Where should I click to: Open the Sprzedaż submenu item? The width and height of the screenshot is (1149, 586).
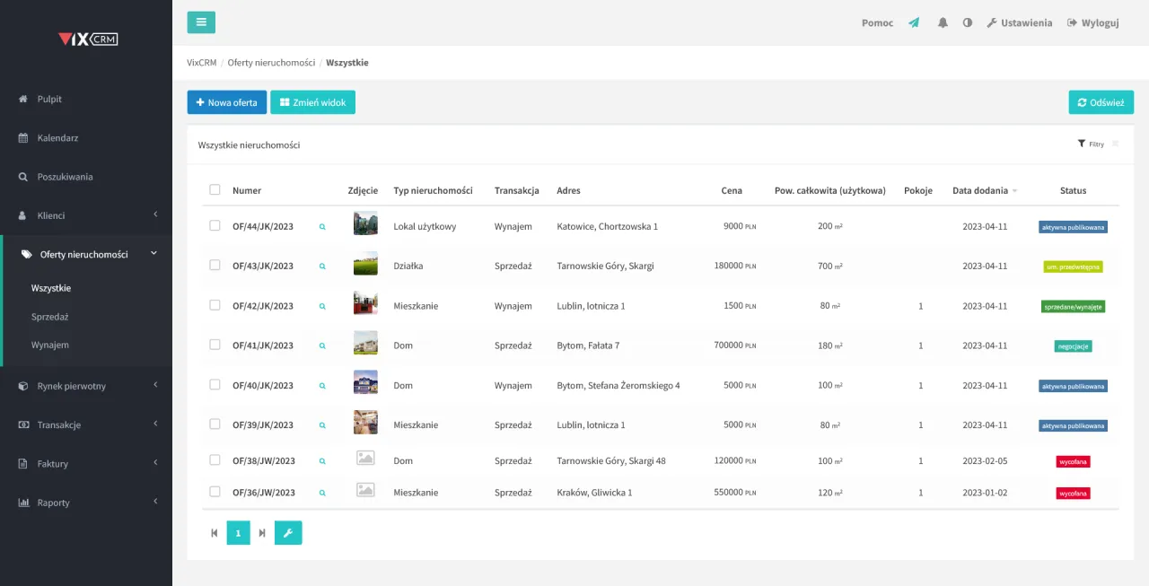(x=50, y=317)
